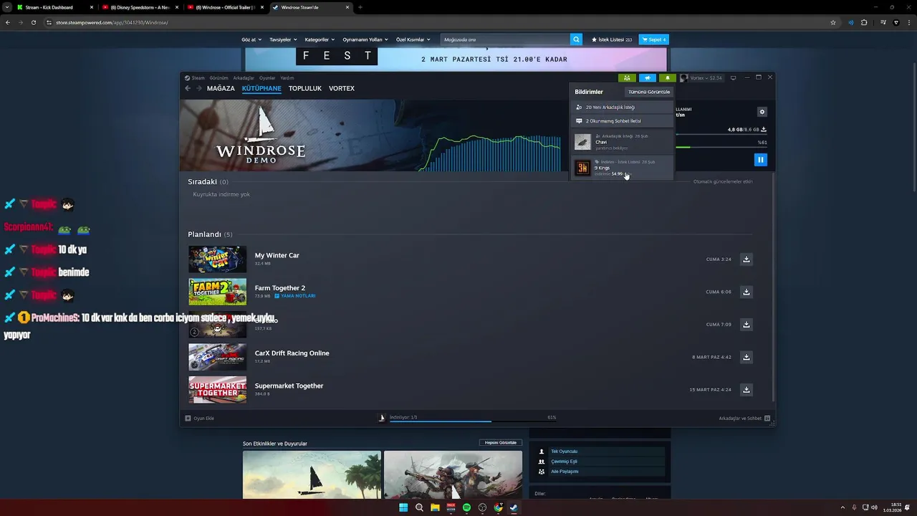Click Farm Together 2 YAMA NOTLARI link
The width and height of the screenshot is (917, 516).
pyautogui.click(x=295, y=296)
